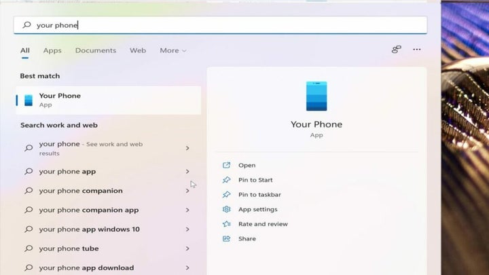Expand the 'your phone tube' suggestion arrow
The image size is (489, 275).
pyautogui.click(x=187, y=249)
